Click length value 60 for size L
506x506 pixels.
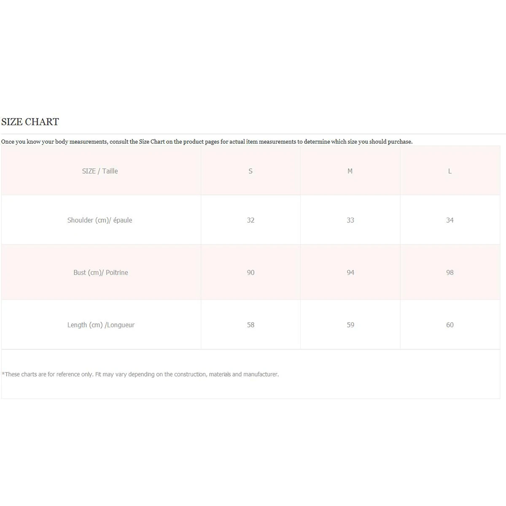coord(450,325)
